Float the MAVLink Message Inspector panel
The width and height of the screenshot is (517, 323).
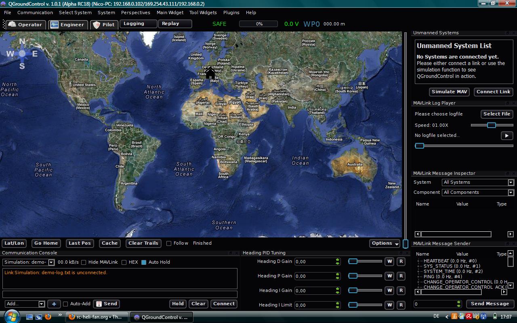[x=508, y=174]
